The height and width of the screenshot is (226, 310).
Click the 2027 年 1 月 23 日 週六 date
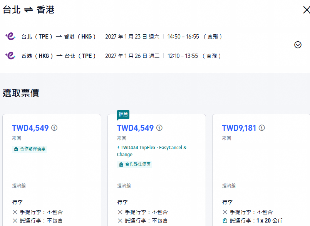[132, 37]
